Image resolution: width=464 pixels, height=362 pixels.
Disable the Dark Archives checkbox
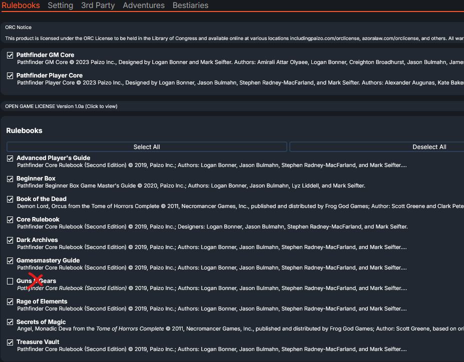[10, 240]
